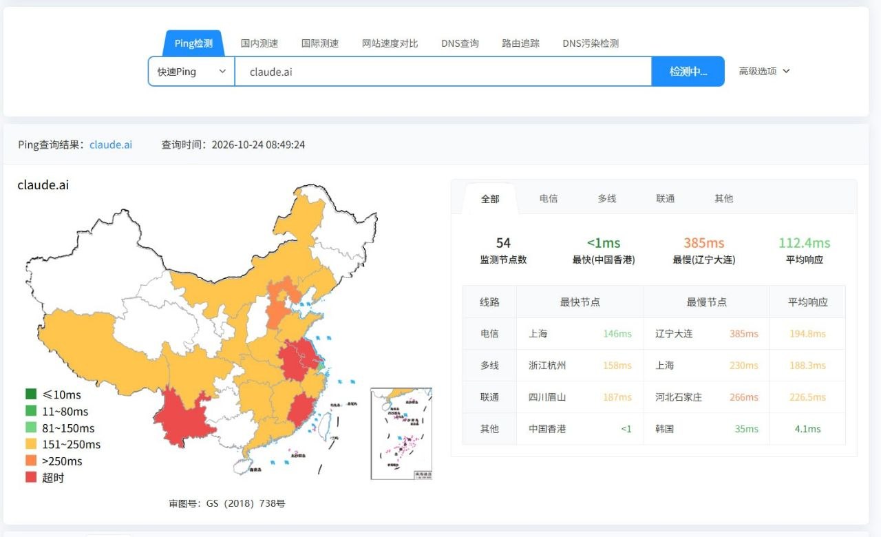Click the 54 监测节点数 statistic
Image resolution: width=881 pixels, height=537 pixels.
tap(503, 251)
